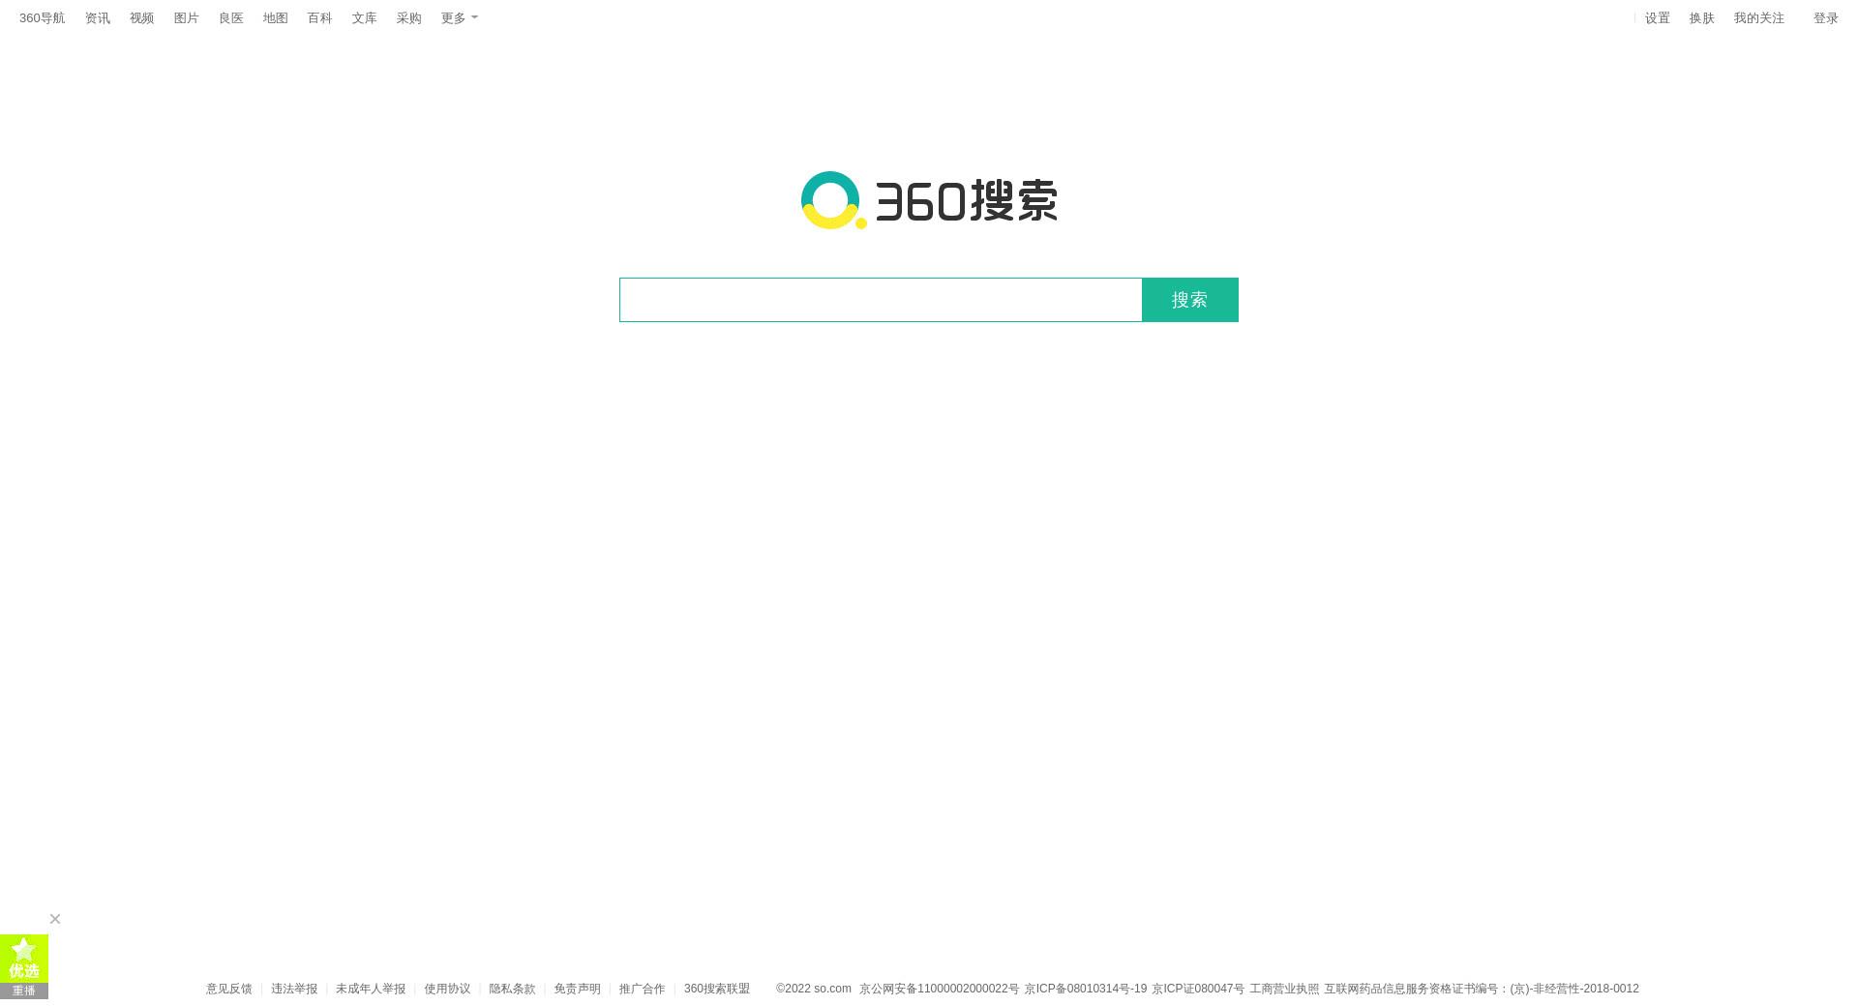
Task: Open 我的关注
Action: tap(1759, 18)
